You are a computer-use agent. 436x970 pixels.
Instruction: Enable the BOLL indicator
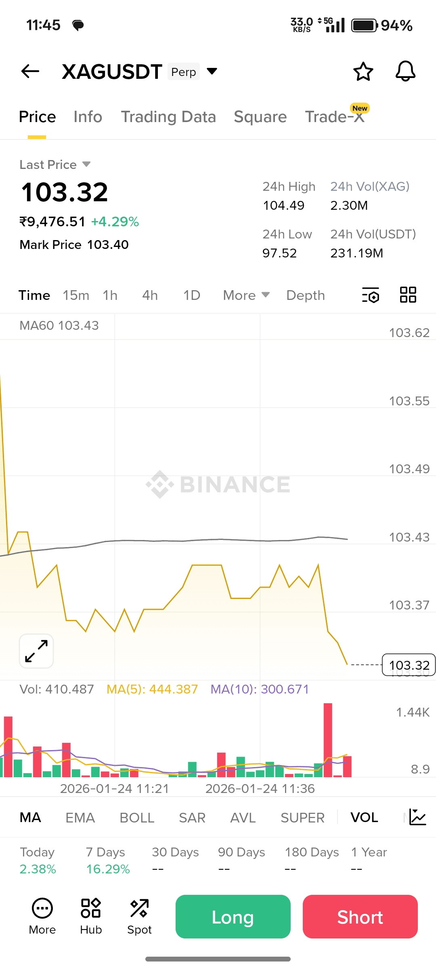(137, 818)
